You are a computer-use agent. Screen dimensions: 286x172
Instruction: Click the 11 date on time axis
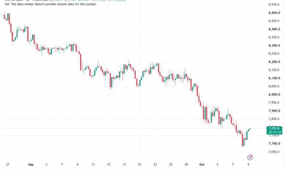pyautogui.click(x=93, y=165)
